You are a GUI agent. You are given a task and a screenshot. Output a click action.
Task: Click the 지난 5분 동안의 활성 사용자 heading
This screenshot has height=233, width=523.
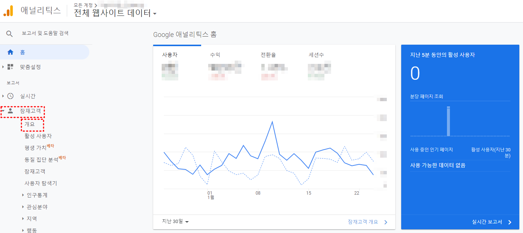tap(443, 55)
